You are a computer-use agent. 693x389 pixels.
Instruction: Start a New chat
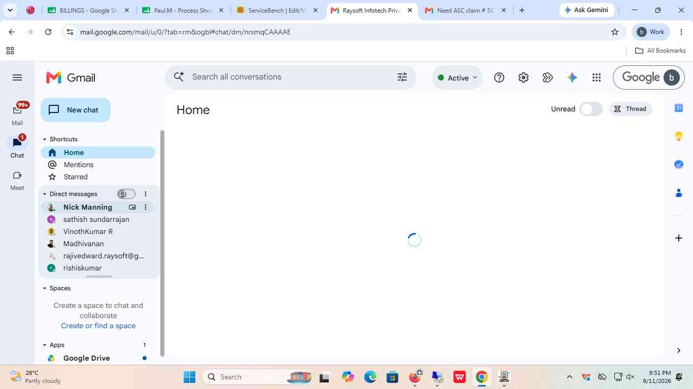(76, 110)
